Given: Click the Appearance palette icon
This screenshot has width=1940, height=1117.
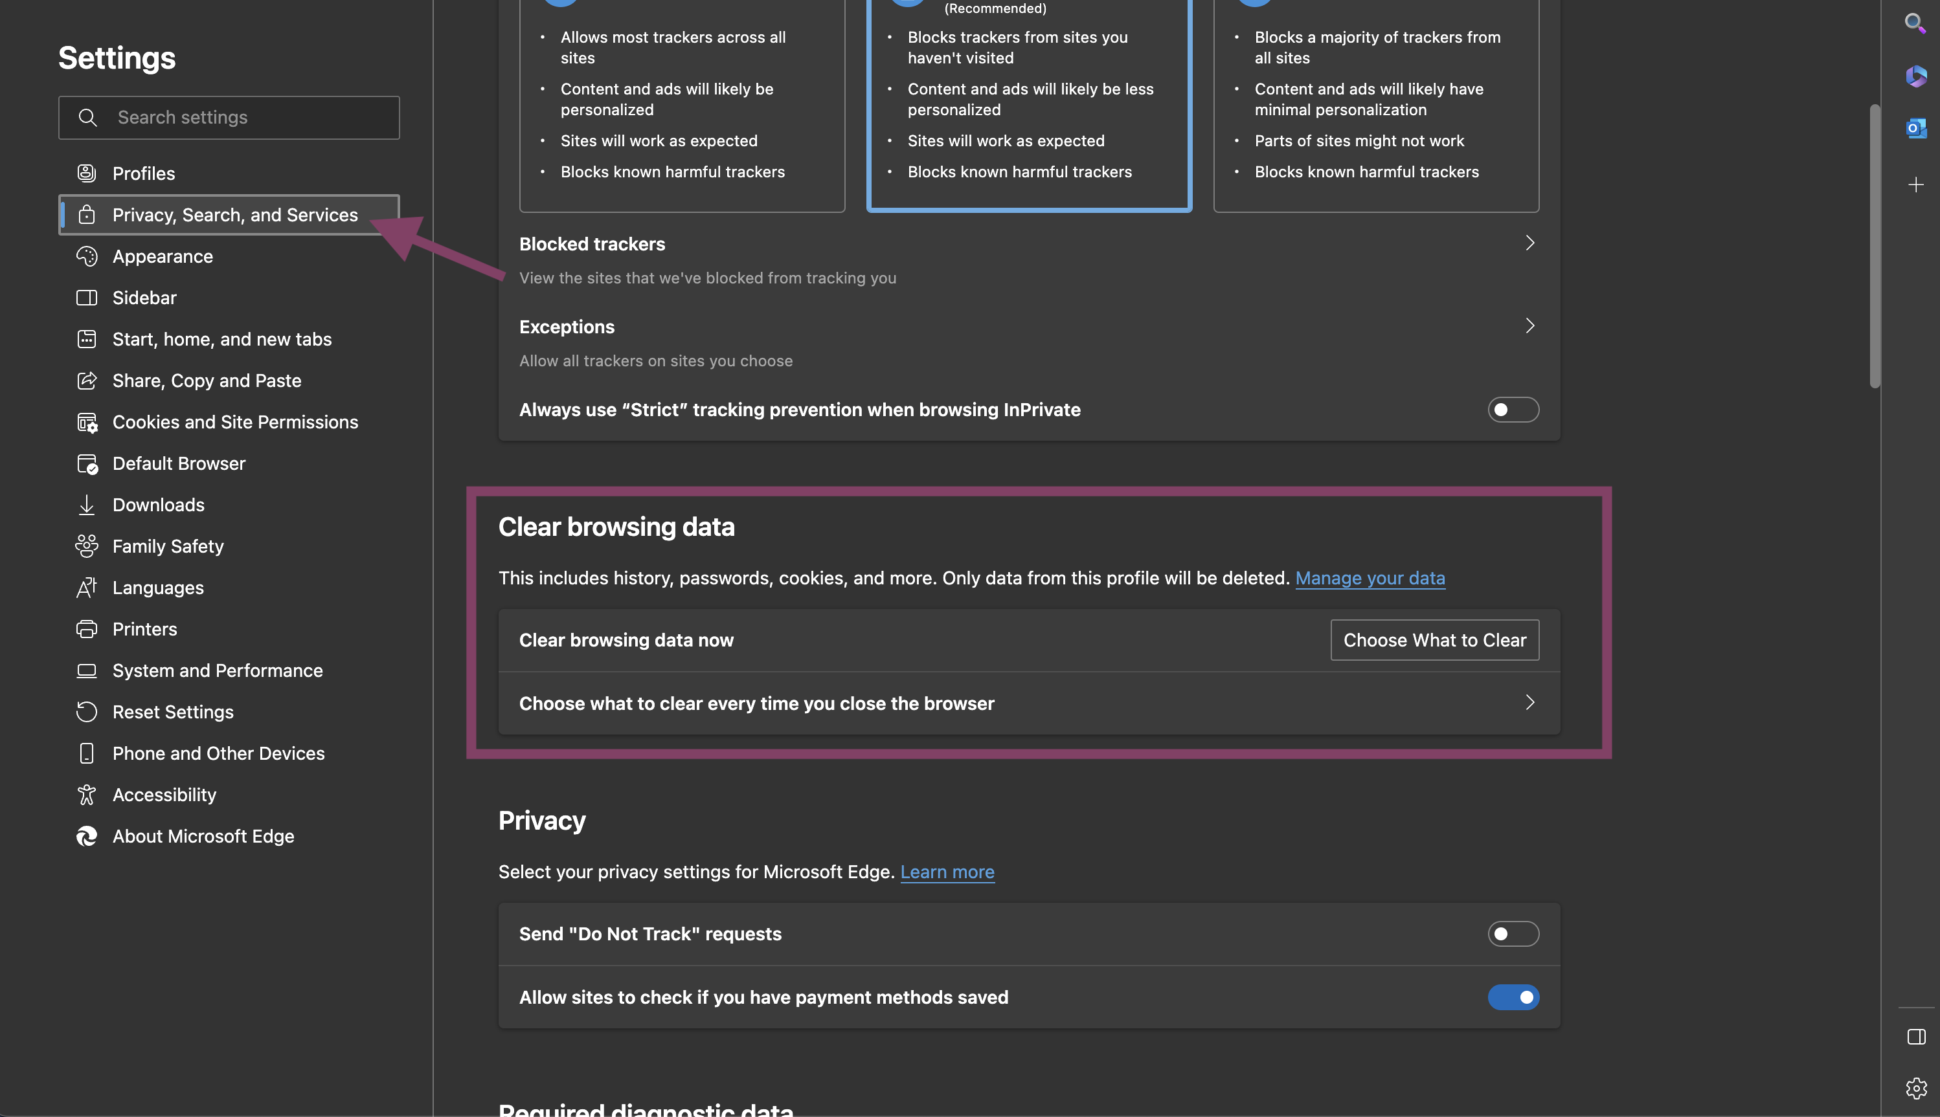Looking at the screenshot, I should [x=87, y=256].
